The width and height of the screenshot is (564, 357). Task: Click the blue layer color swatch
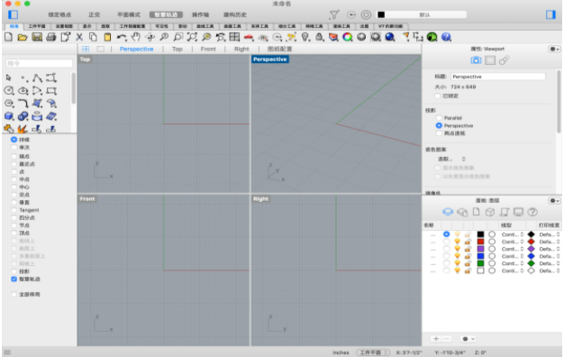480,256
